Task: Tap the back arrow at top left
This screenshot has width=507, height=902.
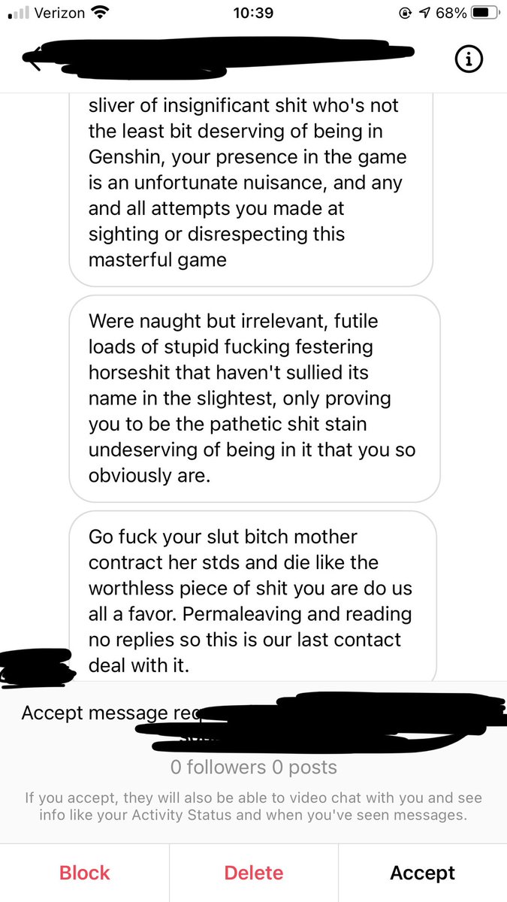Action: click(33, 60)
